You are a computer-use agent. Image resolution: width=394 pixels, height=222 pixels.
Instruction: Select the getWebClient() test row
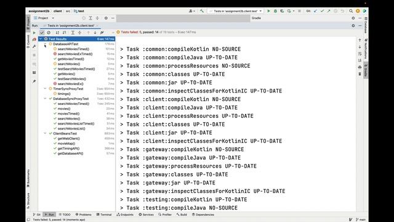pos(77,138)
